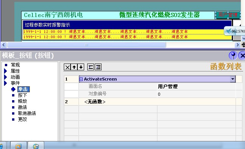The image size is (245, 149).
Task: Click the 画面名 parameter label
Action: [x=95, y=86]
